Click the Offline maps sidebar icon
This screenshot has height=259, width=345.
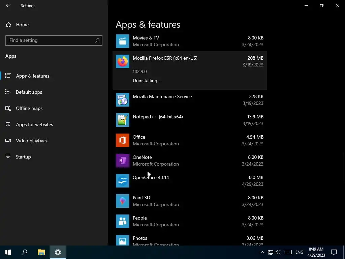[x=8, y=108]
